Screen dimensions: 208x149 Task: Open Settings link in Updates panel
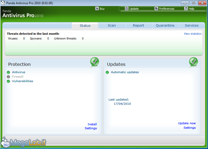coord(190,128)
